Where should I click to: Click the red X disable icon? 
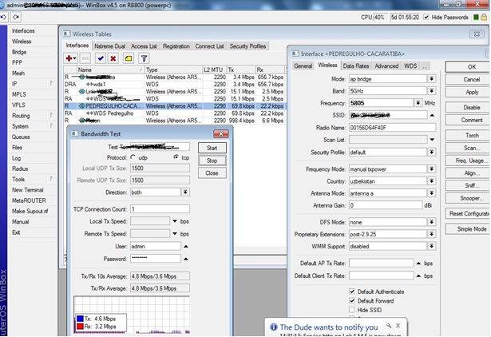point(113,58)
